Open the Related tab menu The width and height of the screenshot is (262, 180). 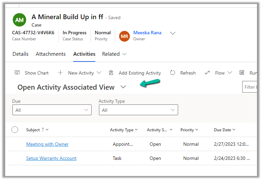tap(114, 54)
